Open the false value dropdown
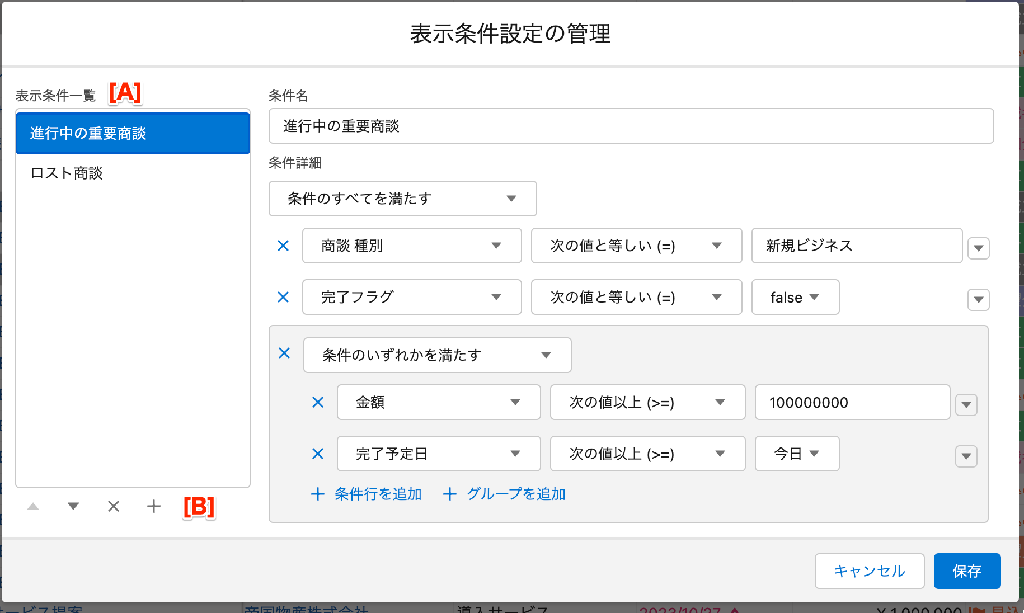Viewport: 1024px width, 613px height. click(x=795, y=297)
